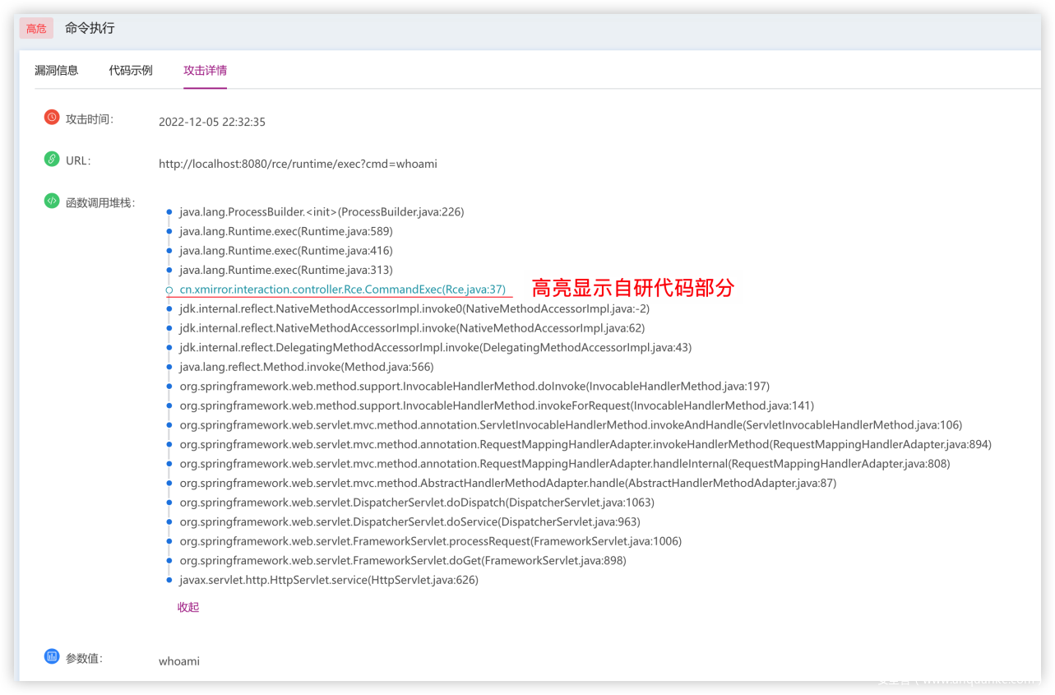Viewport: 1055px width, 695px height.
Task: Select the attack time 2022-12-05 22:32:35
Action: click(x=212, y=122)
